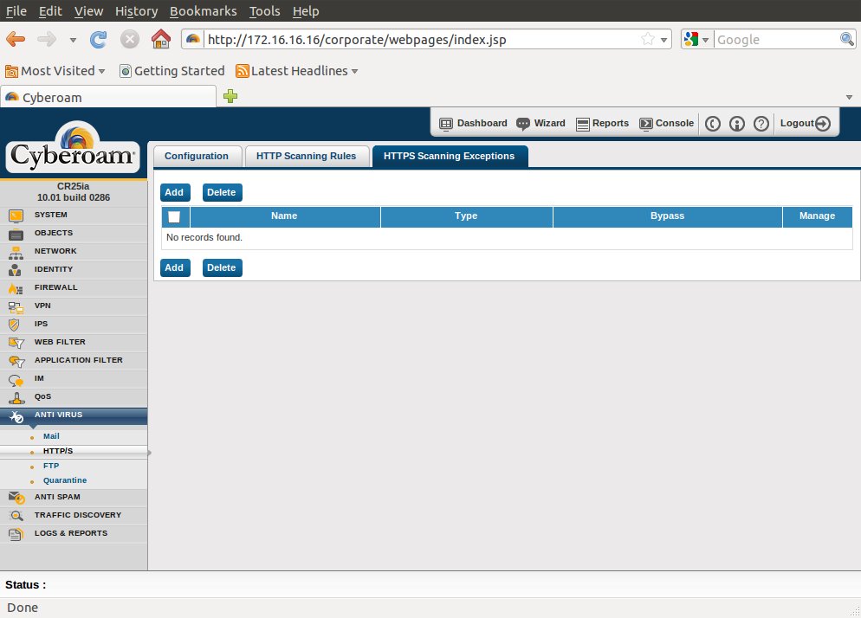Open the Tools menu
This screenshot has height=618, width=861.
265,11
